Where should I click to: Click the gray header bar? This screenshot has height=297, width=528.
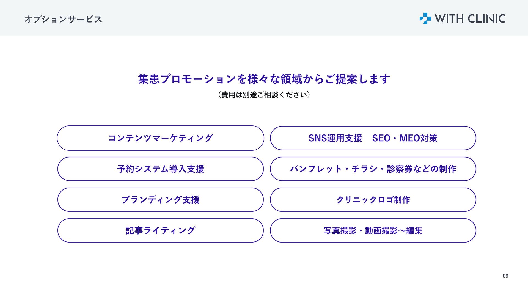(264, 18)
